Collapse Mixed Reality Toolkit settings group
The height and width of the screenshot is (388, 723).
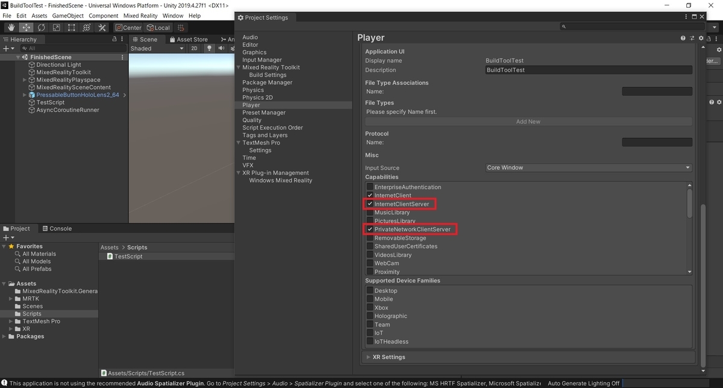239,67
